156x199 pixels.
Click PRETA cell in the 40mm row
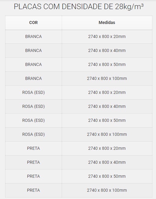coord(33,162)
